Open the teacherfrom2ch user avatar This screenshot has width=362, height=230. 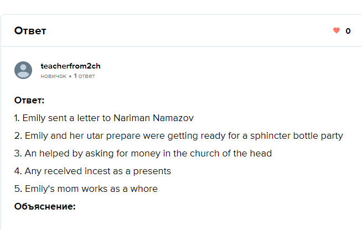(23, 70)
